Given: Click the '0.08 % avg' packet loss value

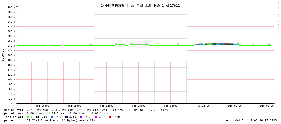Looking at the screenshot, I should [x=36, y=114].
